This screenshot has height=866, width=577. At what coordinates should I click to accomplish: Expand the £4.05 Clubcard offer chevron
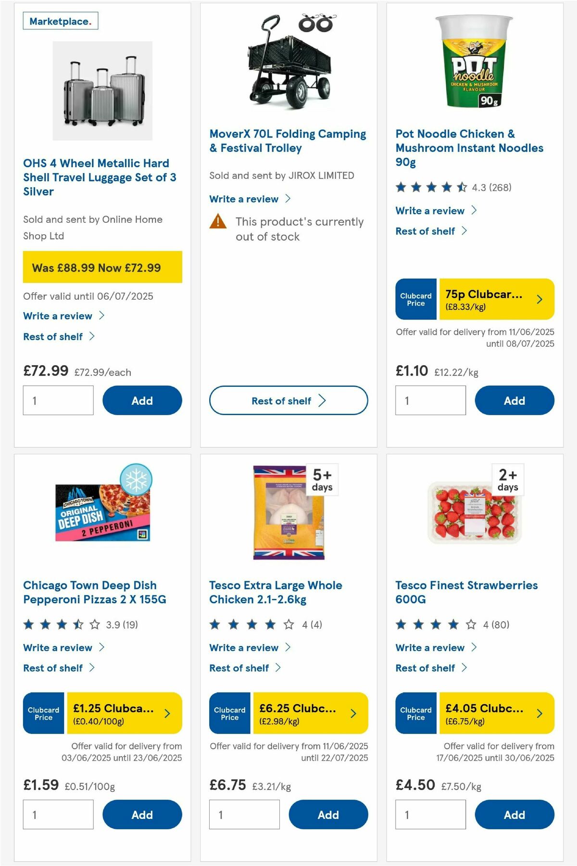[539, 714]
